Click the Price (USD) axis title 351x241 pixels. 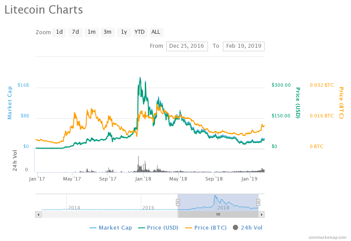298,103
